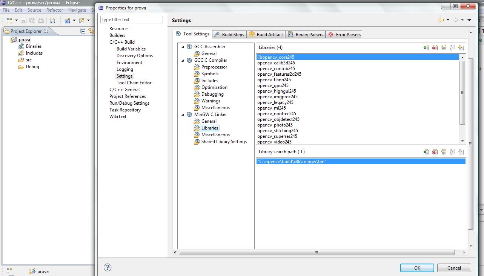The image size is (484, 276).
Task: Click Save All icon in Eclipse toolbar
Action: [x=32, y=20]
